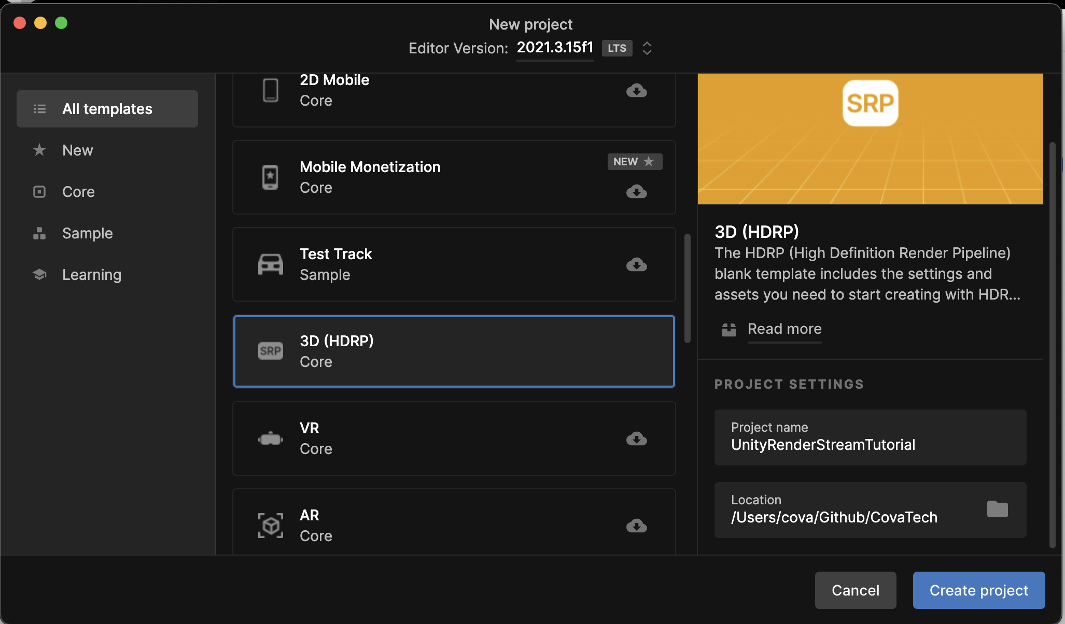Download the Test Track sample
This screenshot has height=624, width=1065.
(637, 265)
